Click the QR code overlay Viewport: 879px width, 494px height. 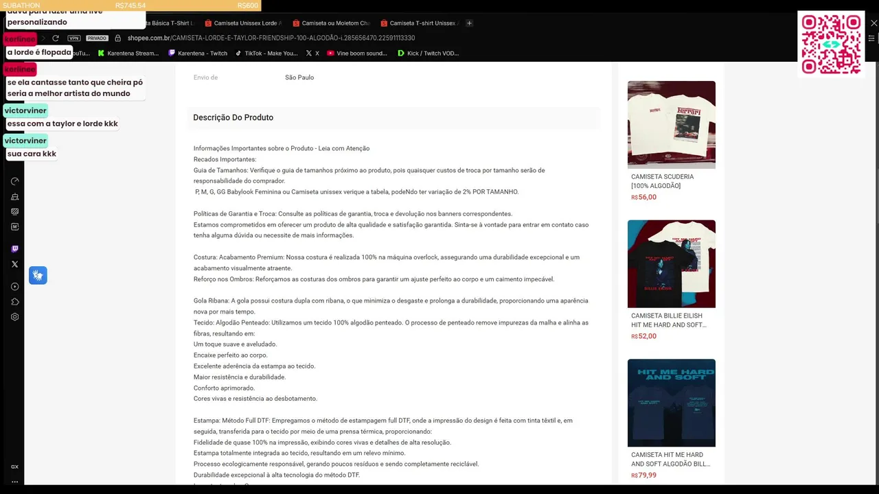pos(831,44)
